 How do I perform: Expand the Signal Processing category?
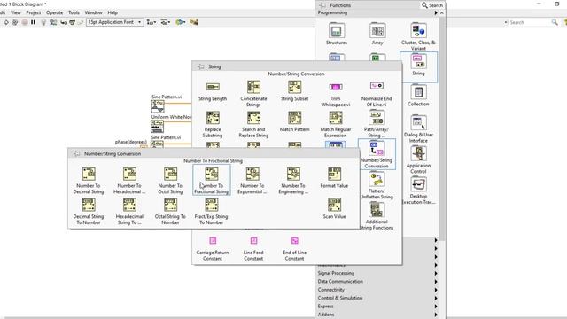pyautogui.click(x=436, y=274)
